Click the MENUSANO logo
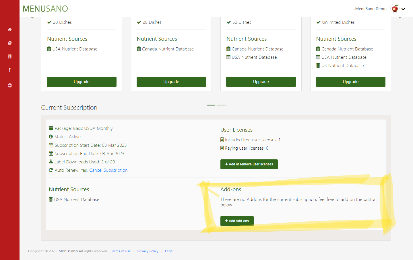Screen dimensions: 413x260 click(x=45, y=9)
